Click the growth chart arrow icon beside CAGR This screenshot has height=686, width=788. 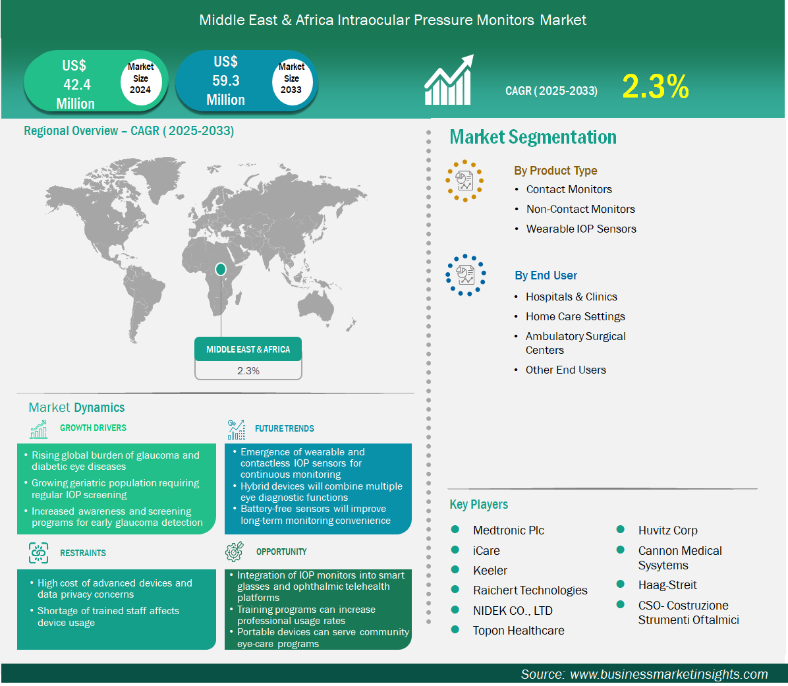449,80
